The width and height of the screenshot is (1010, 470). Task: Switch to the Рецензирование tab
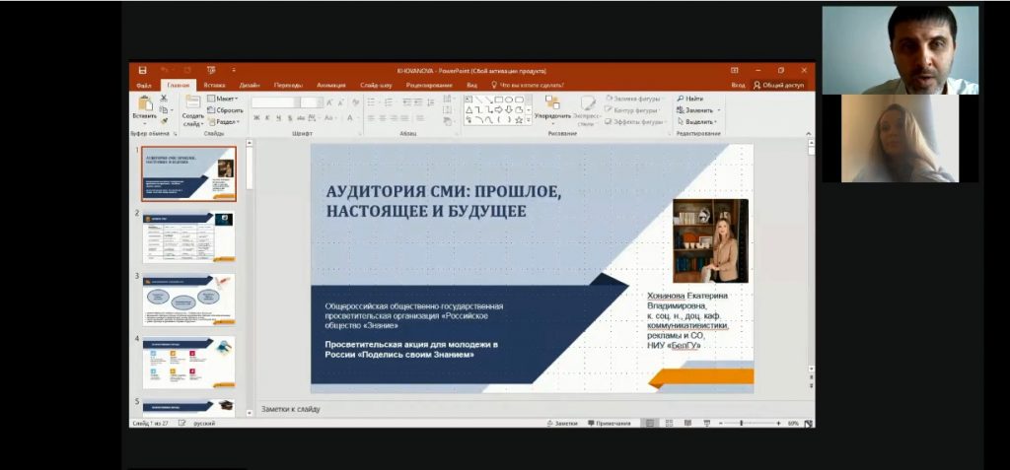430,85
